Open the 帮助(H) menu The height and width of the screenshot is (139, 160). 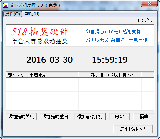pyautogui.click(x=32, y=14)
